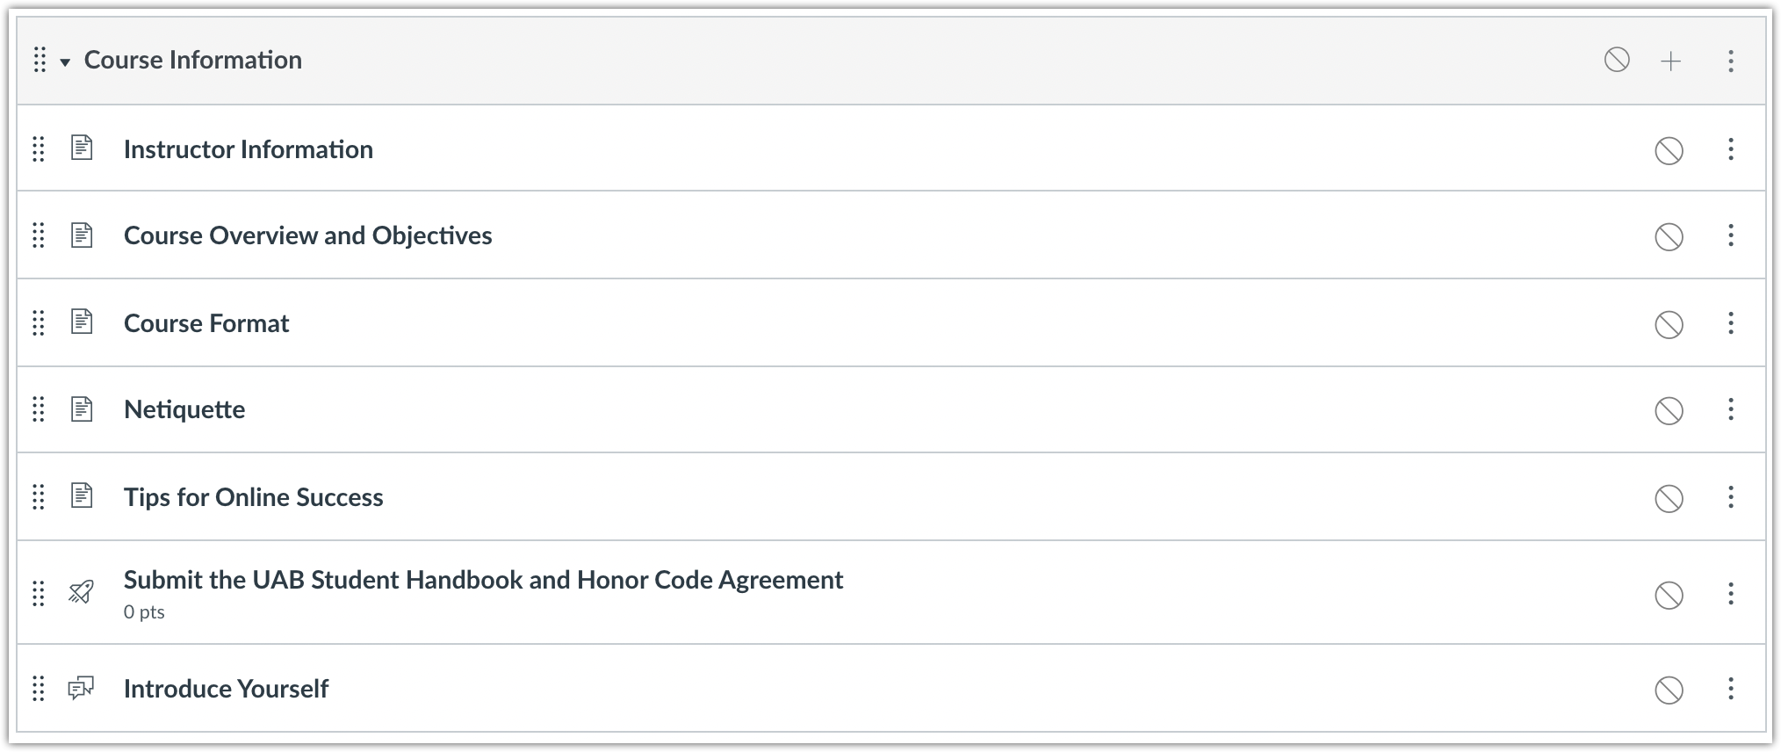Toggle publish status for Instructor Information
Screen dimensions: 1781x752
click(x=1669, y=150)
